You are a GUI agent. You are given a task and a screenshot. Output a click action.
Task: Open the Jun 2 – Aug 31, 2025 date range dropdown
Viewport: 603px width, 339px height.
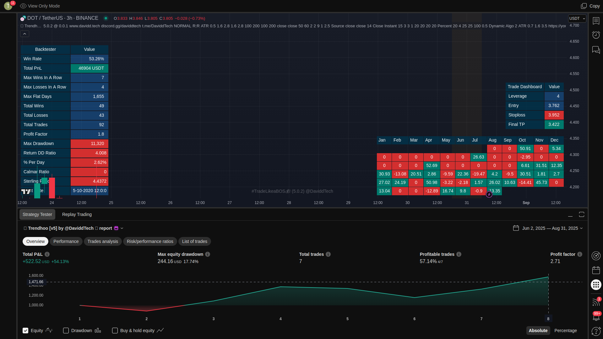(x=548, y=228)
